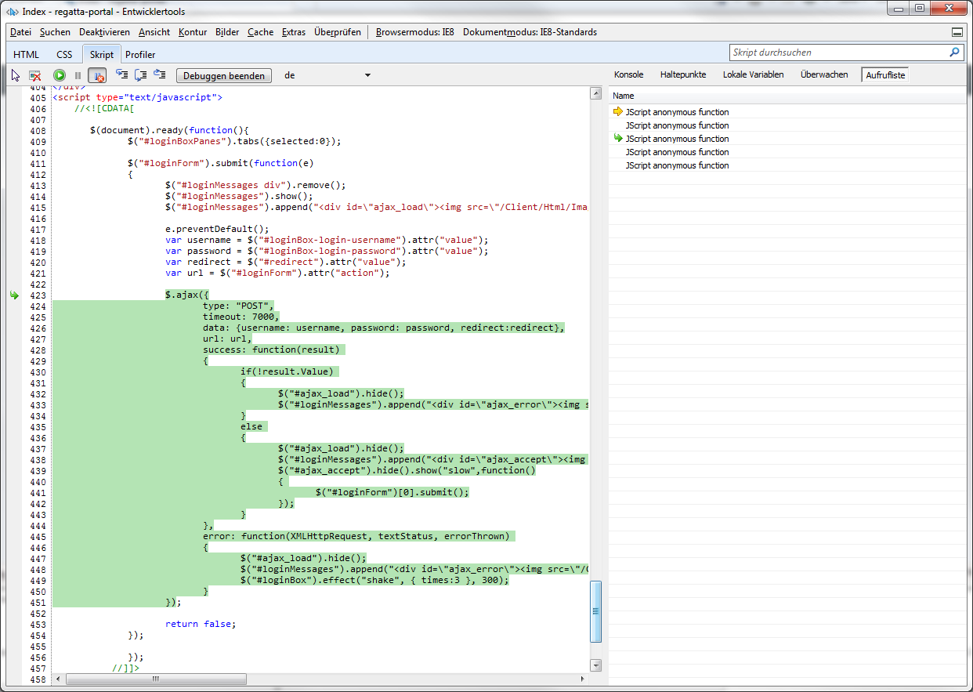Click the horizontal scrollbar thumb of code pane

156,679
